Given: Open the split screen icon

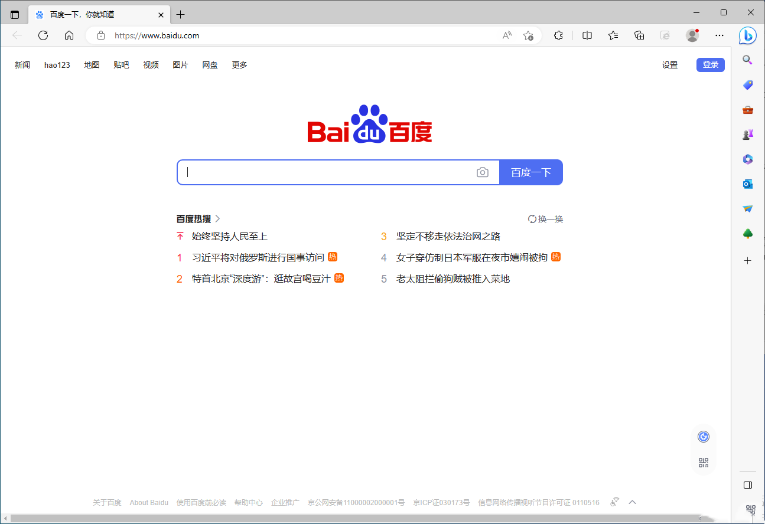Looking at the screenshot, I should tap(587, 35).
